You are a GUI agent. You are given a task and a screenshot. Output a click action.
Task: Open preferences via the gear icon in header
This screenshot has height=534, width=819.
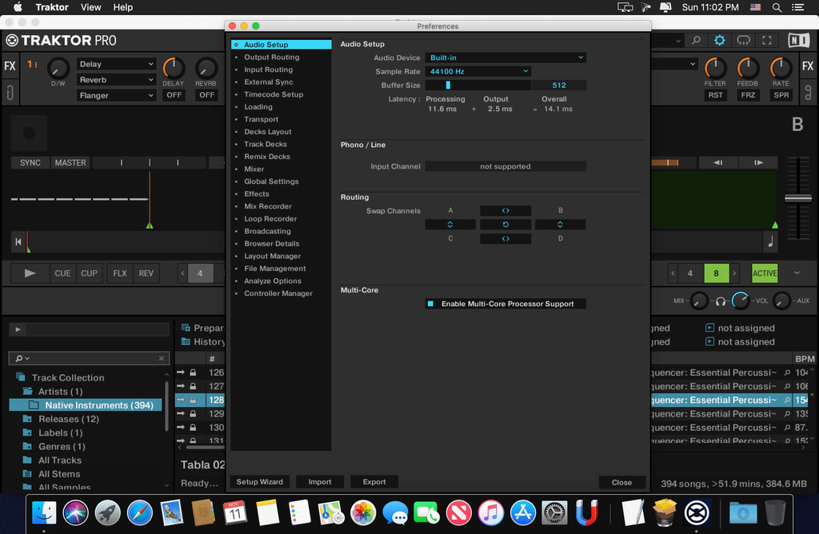(718, 38)
